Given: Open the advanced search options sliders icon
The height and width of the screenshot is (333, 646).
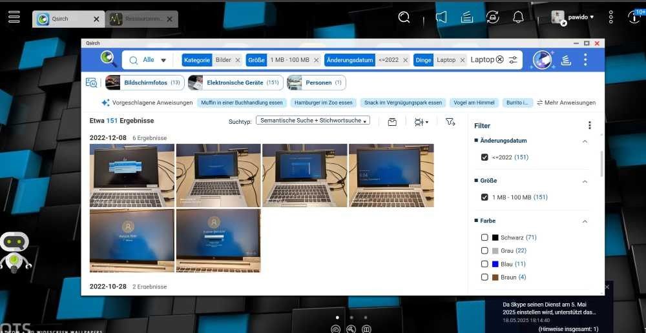Looking at the screenshot, I should [x=513, y=60].
